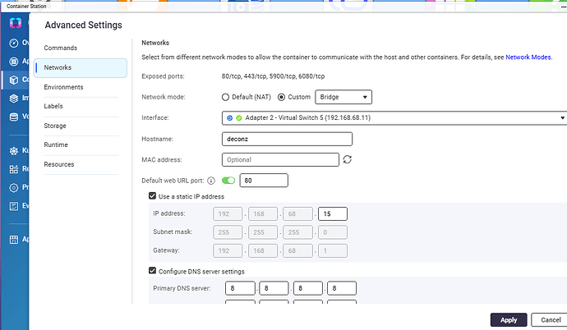Open Overview from the left sidebar
Viewport: 567px width, 330px height.
click(x=12, y=43)
